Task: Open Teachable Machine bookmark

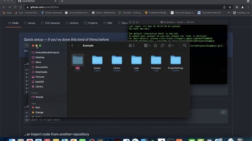Action: (209, 13)
